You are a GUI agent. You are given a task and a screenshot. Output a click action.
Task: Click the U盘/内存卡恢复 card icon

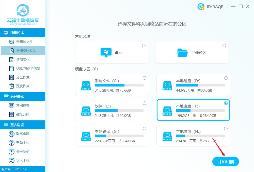point(11,68)
